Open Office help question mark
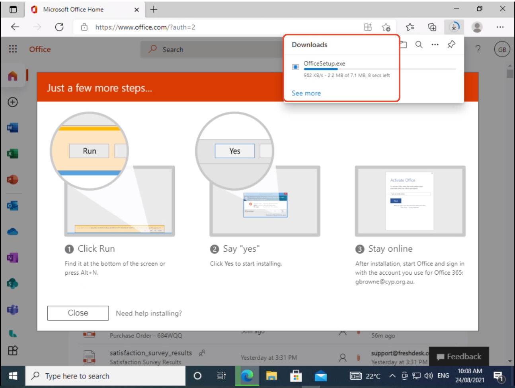The width and height of the screenshot is (515, 388). tap(478, 49)
